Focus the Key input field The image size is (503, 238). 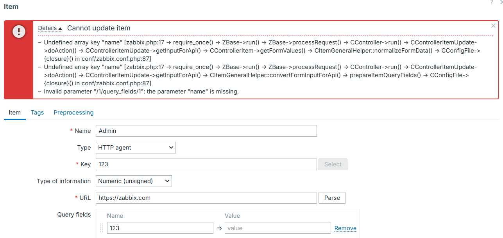tap(206, 164)
